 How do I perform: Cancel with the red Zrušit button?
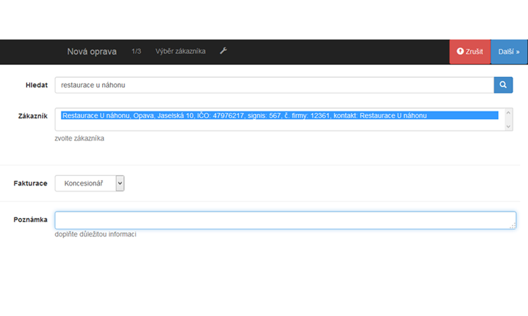click(x=470, y=51)
